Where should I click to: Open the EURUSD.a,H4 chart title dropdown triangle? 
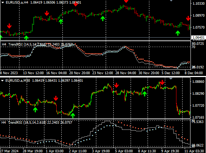(3, 3)
